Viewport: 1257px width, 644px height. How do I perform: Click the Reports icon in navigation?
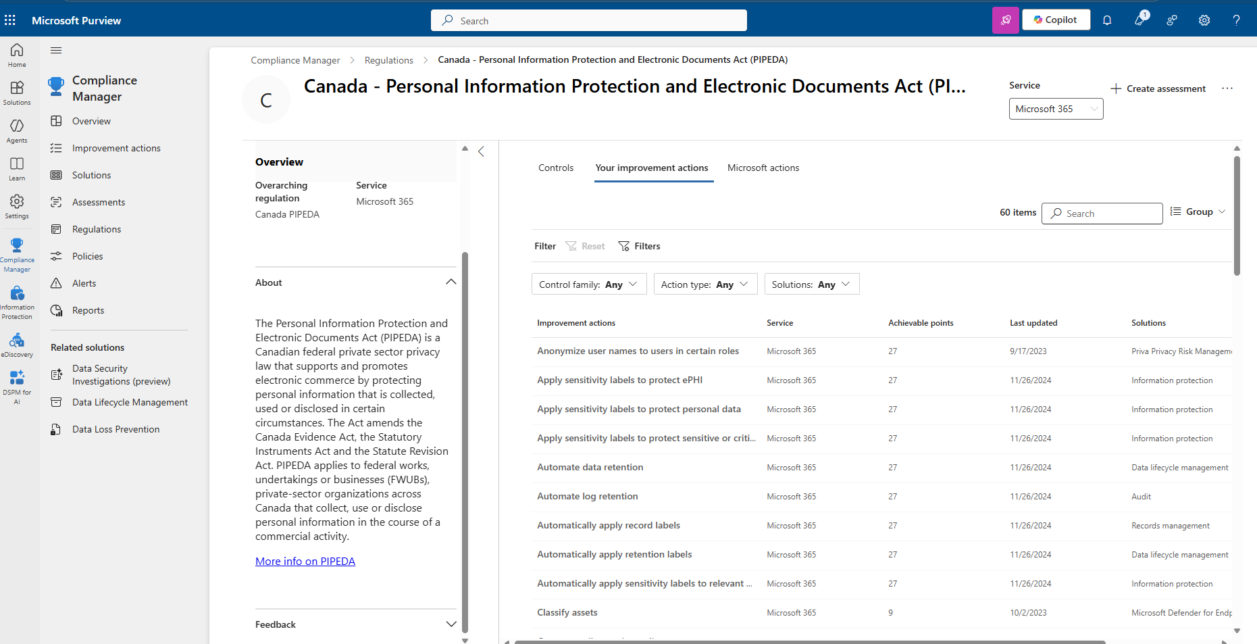[56, 310]
